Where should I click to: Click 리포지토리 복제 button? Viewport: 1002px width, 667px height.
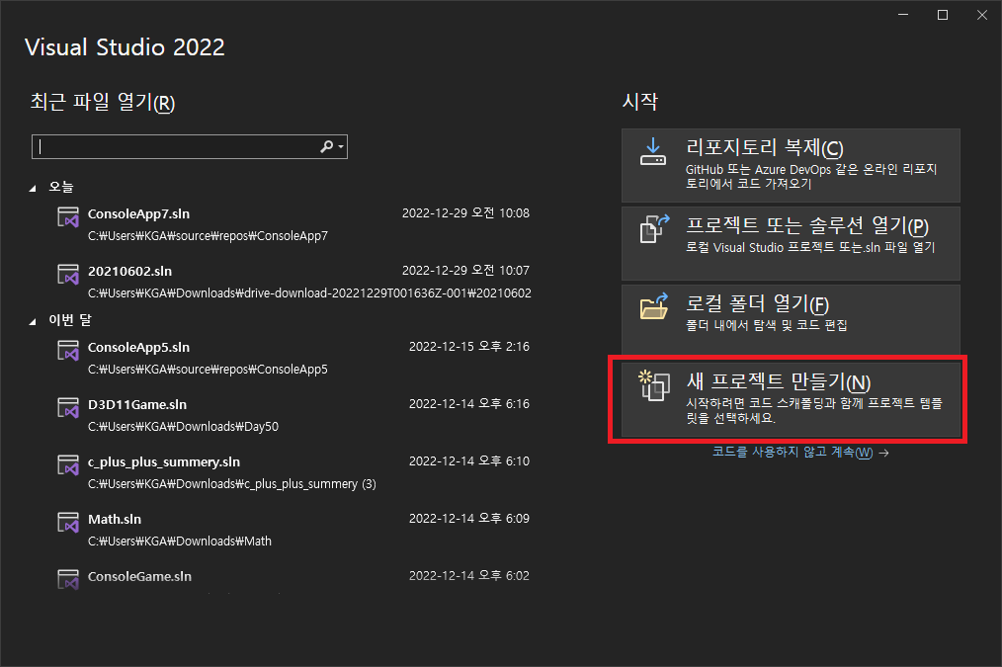click(x=791, y=165)
